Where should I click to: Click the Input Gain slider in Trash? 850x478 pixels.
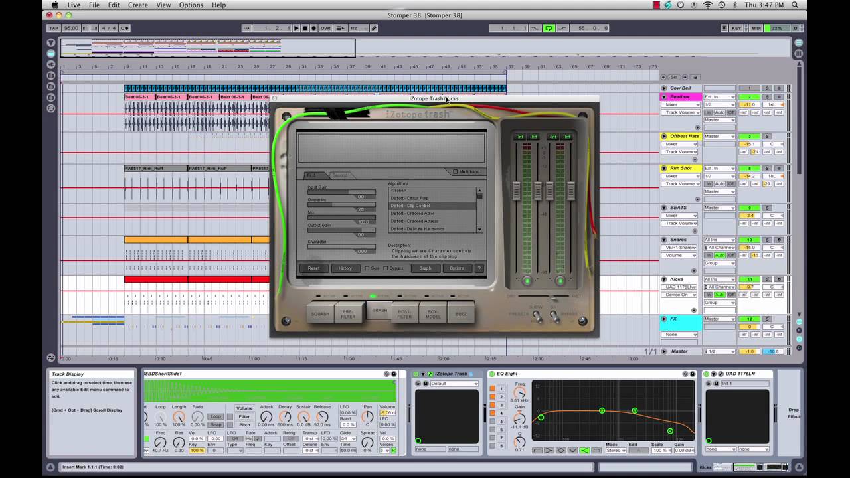pos(341,192)
